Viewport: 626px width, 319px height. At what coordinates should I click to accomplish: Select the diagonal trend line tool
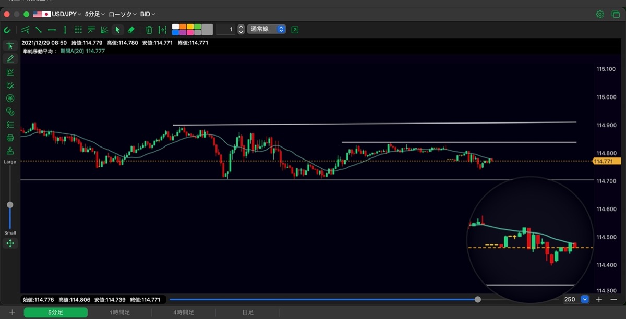coord(38,30)
